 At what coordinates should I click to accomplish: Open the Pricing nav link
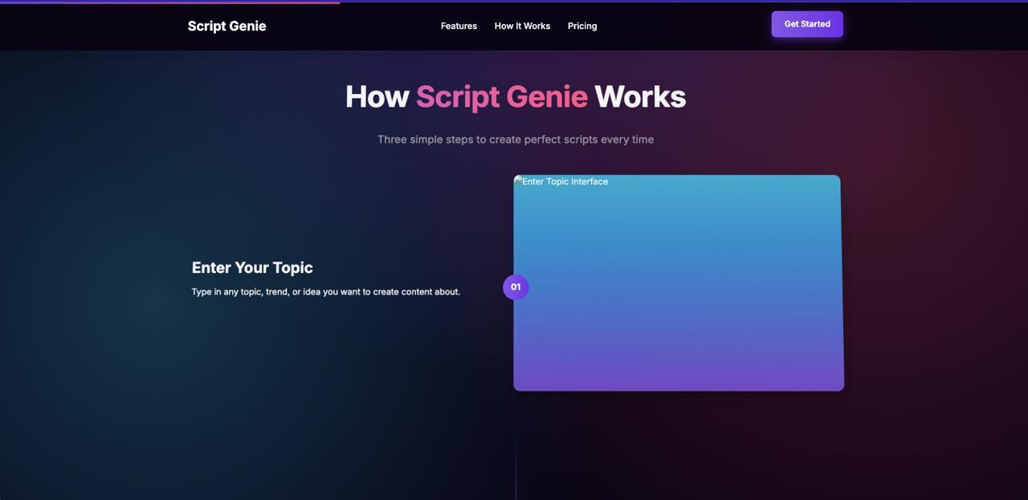click(581, 26)
